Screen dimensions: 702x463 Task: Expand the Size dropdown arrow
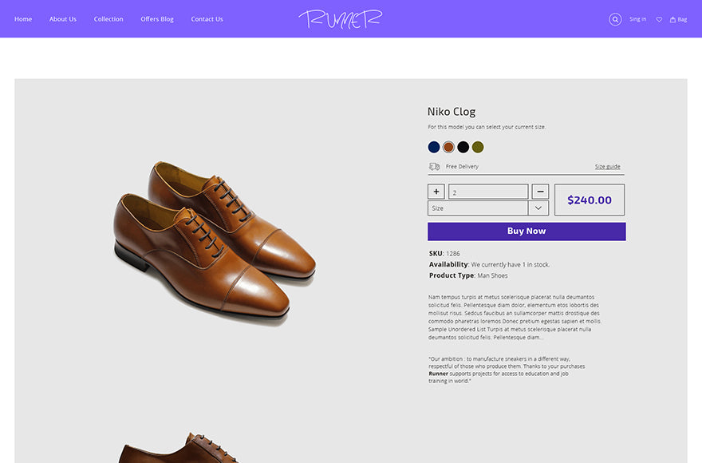click(x=538, y=208)
